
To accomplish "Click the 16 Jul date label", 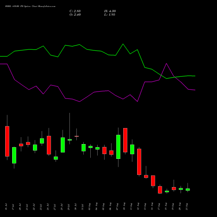I will coord(6,207).
